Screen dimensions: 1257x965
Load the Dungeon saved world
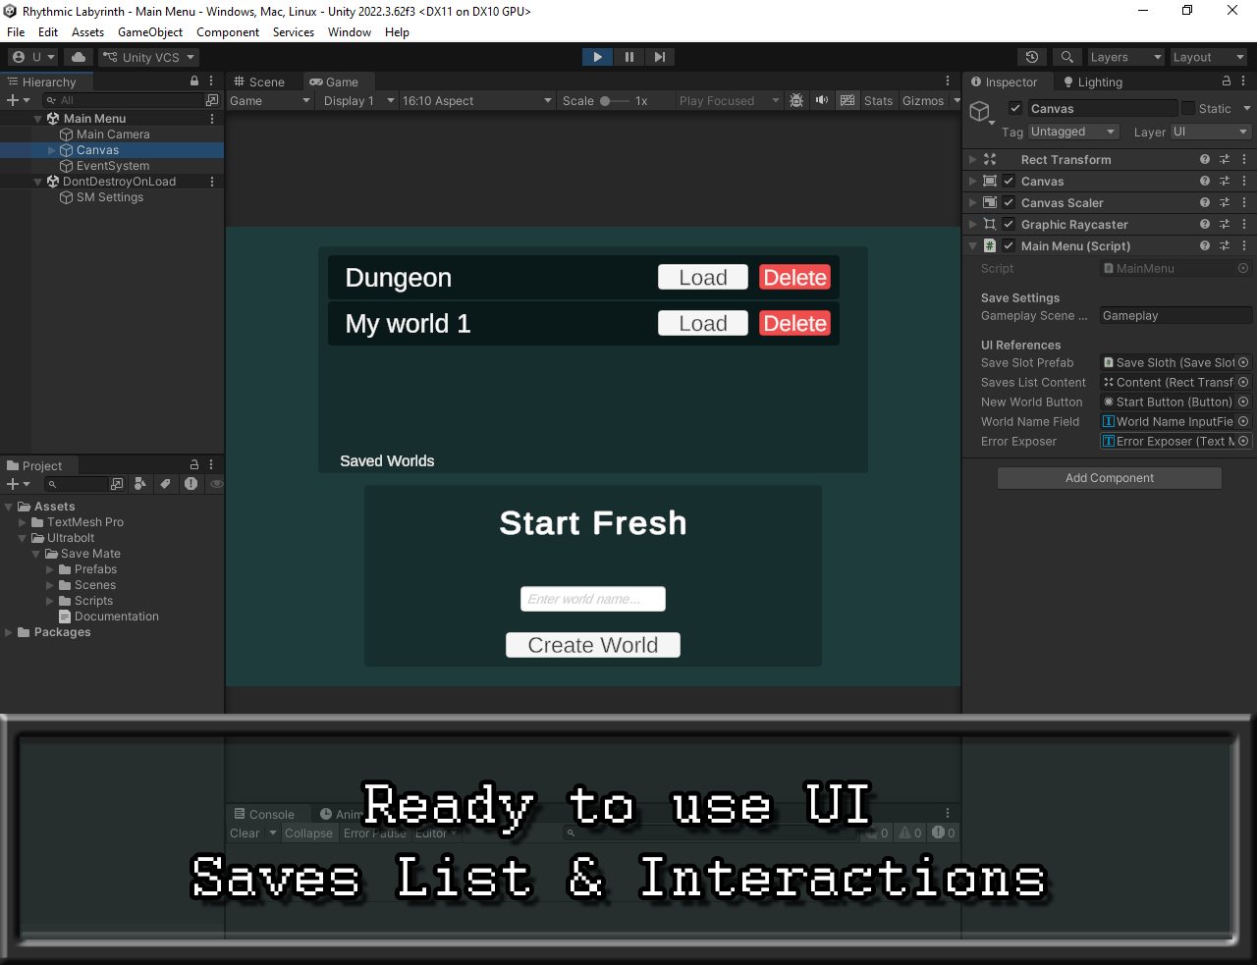click(x=703, y=278)
